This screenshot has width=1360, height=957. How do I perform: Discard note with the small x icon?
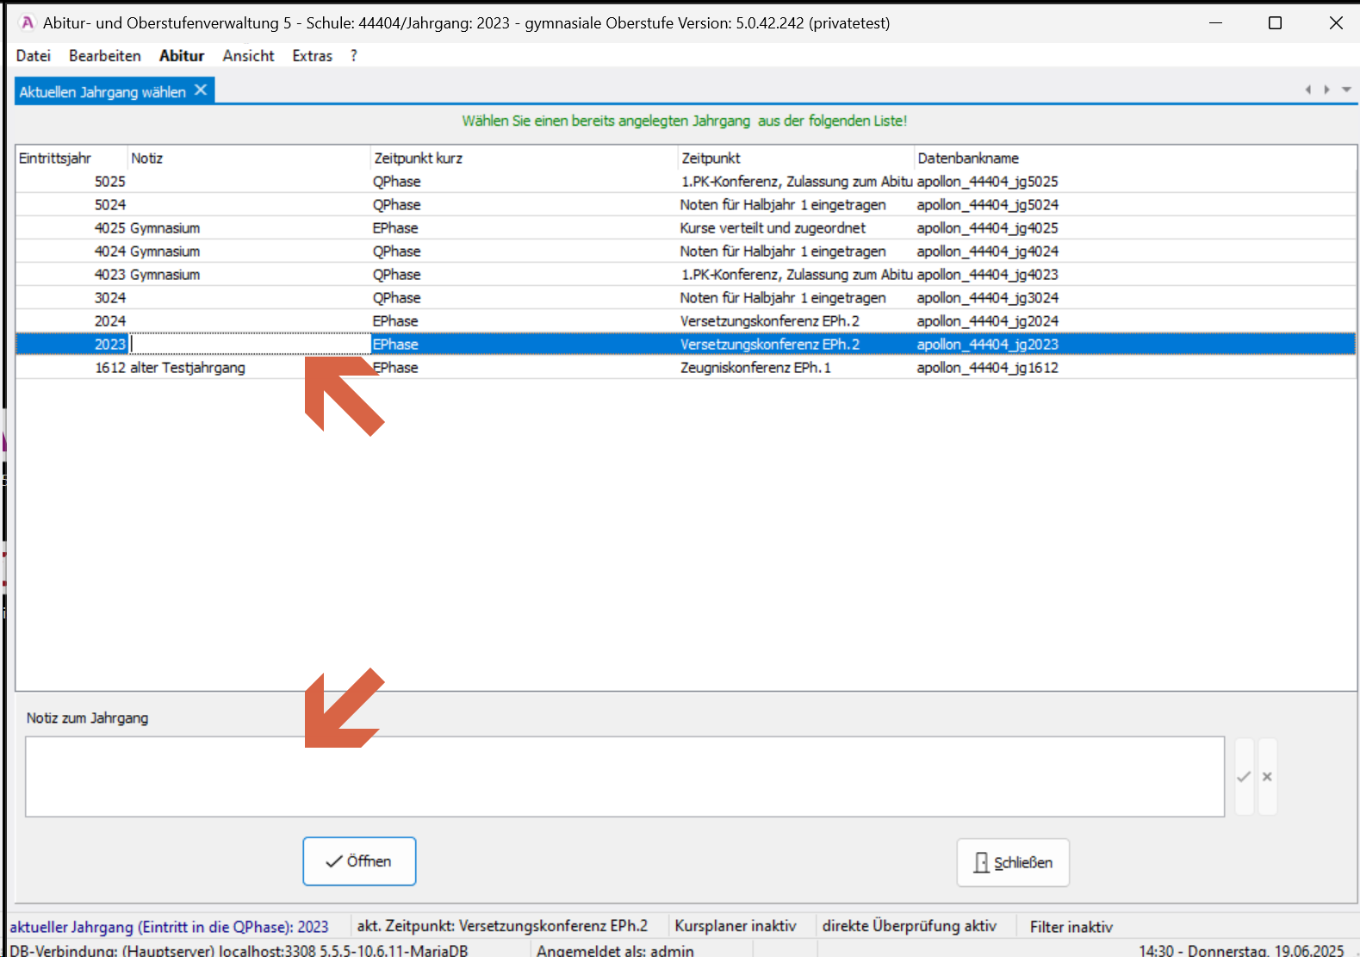[x=1267, y=777]
